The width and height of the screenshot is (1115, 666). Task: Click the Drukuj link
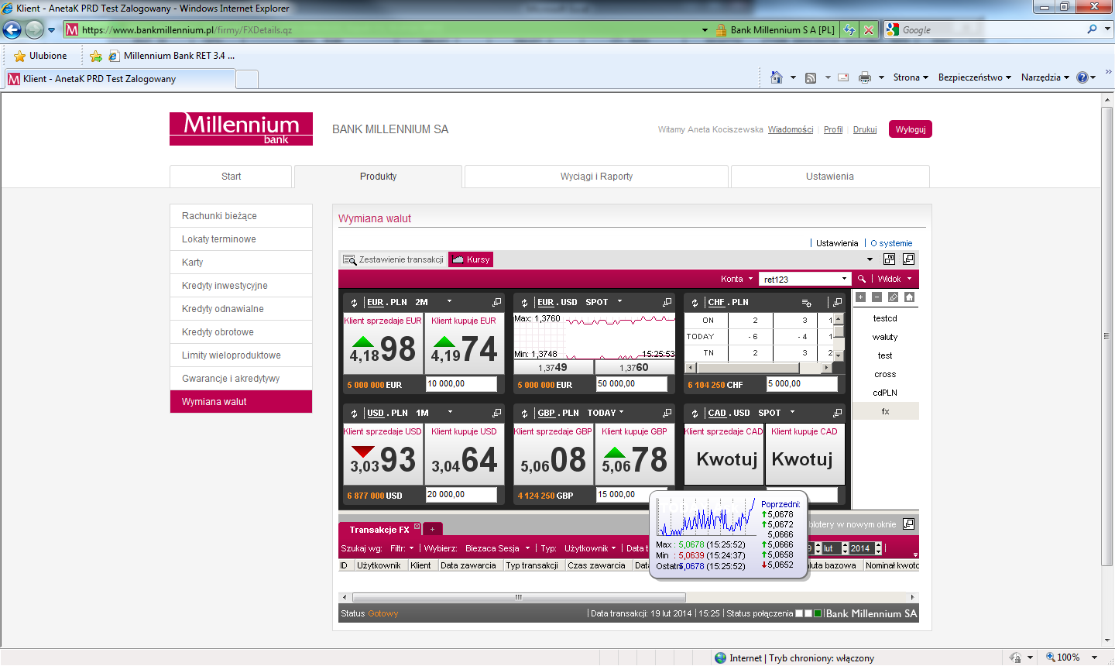click(865, 130)
